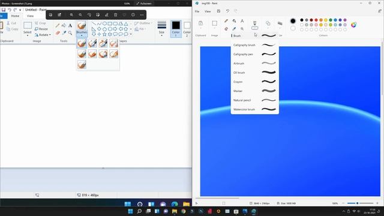Open Customize Quick Access Toolbar arrow
The width and height of the screenshot is (384, 216).
(20, 10)
